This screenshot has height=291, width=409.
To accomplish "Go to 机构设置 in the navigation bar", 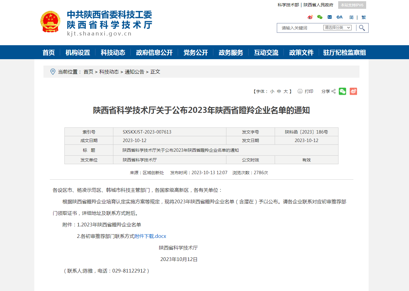I will [77, 52].
